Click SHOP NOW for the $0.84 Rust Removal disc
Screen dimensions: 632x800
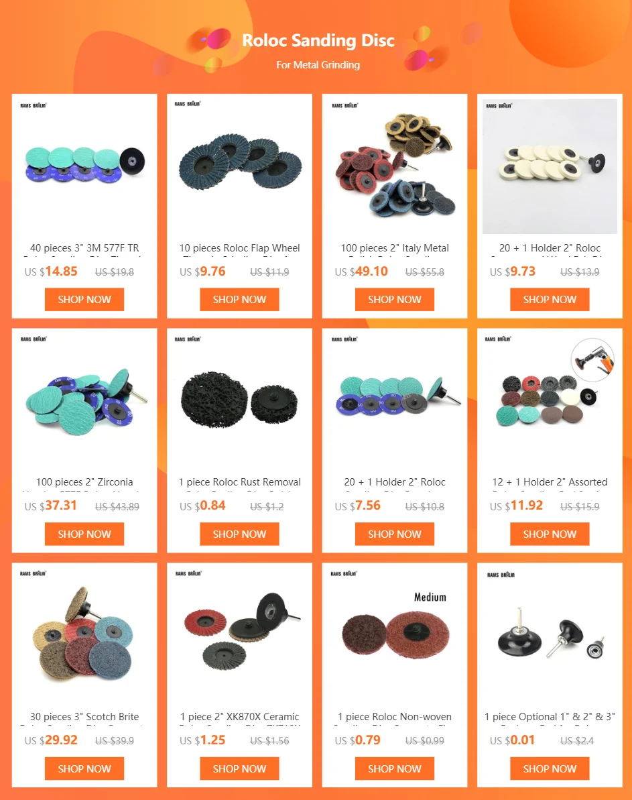click(239, 534)
